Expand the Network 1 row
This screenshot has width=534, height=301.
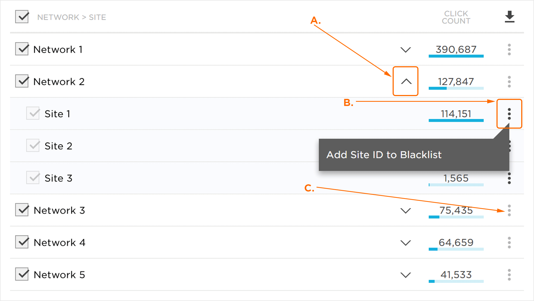coord(406,50)
